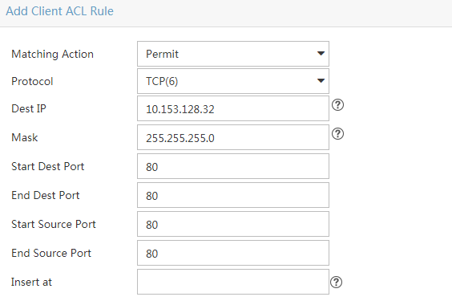This screenshot has height=305, width=452.
Task: Click the Dest IP label text
Action: (29, 108)
